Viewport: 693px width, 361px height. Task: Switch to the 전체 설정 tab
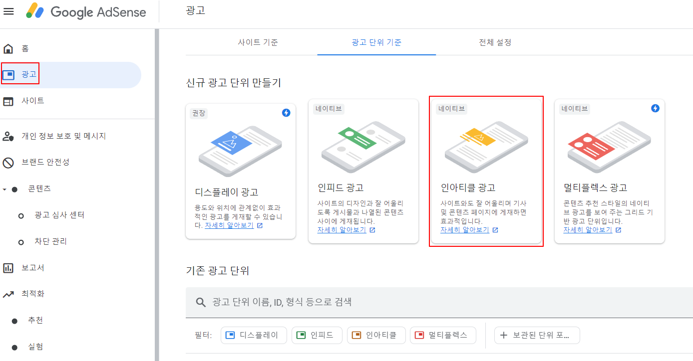click(x=494, y=42)
